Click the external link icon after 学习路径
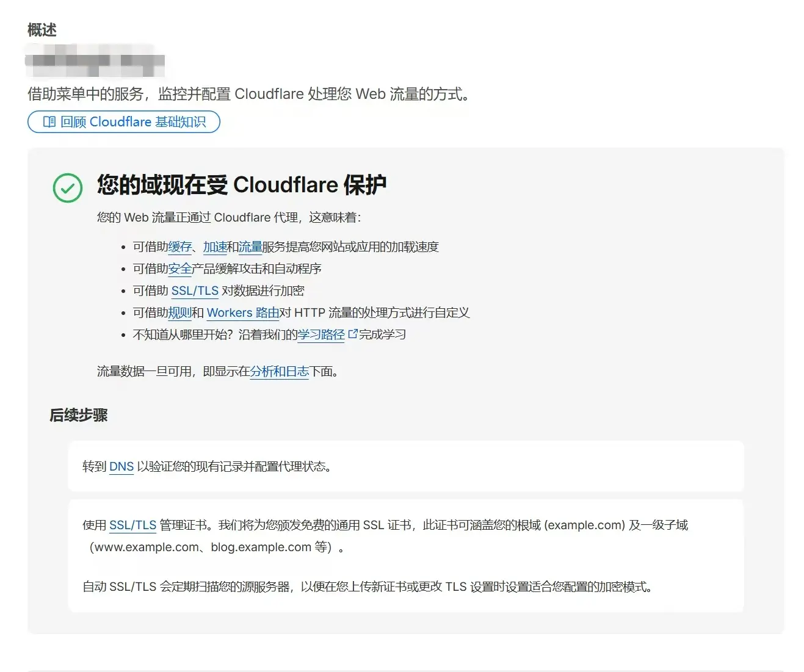 click(x=352, y=334)
